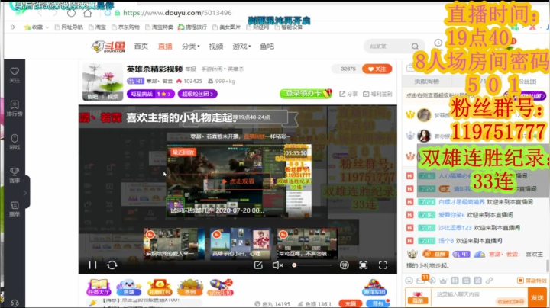This screenshot has width=550, height=308.
Task: Click the 发送 send button
Action: tap(537, 297)
